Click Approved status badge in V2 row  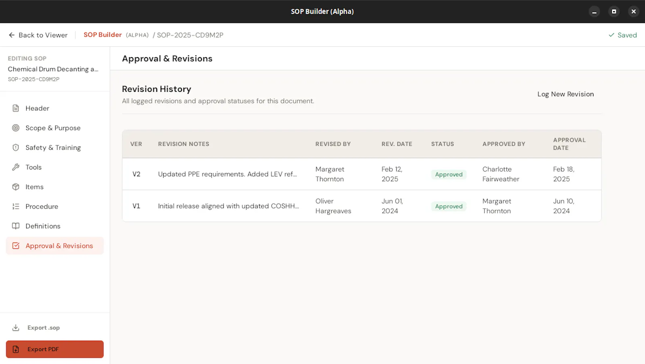[x=449, y=174]
